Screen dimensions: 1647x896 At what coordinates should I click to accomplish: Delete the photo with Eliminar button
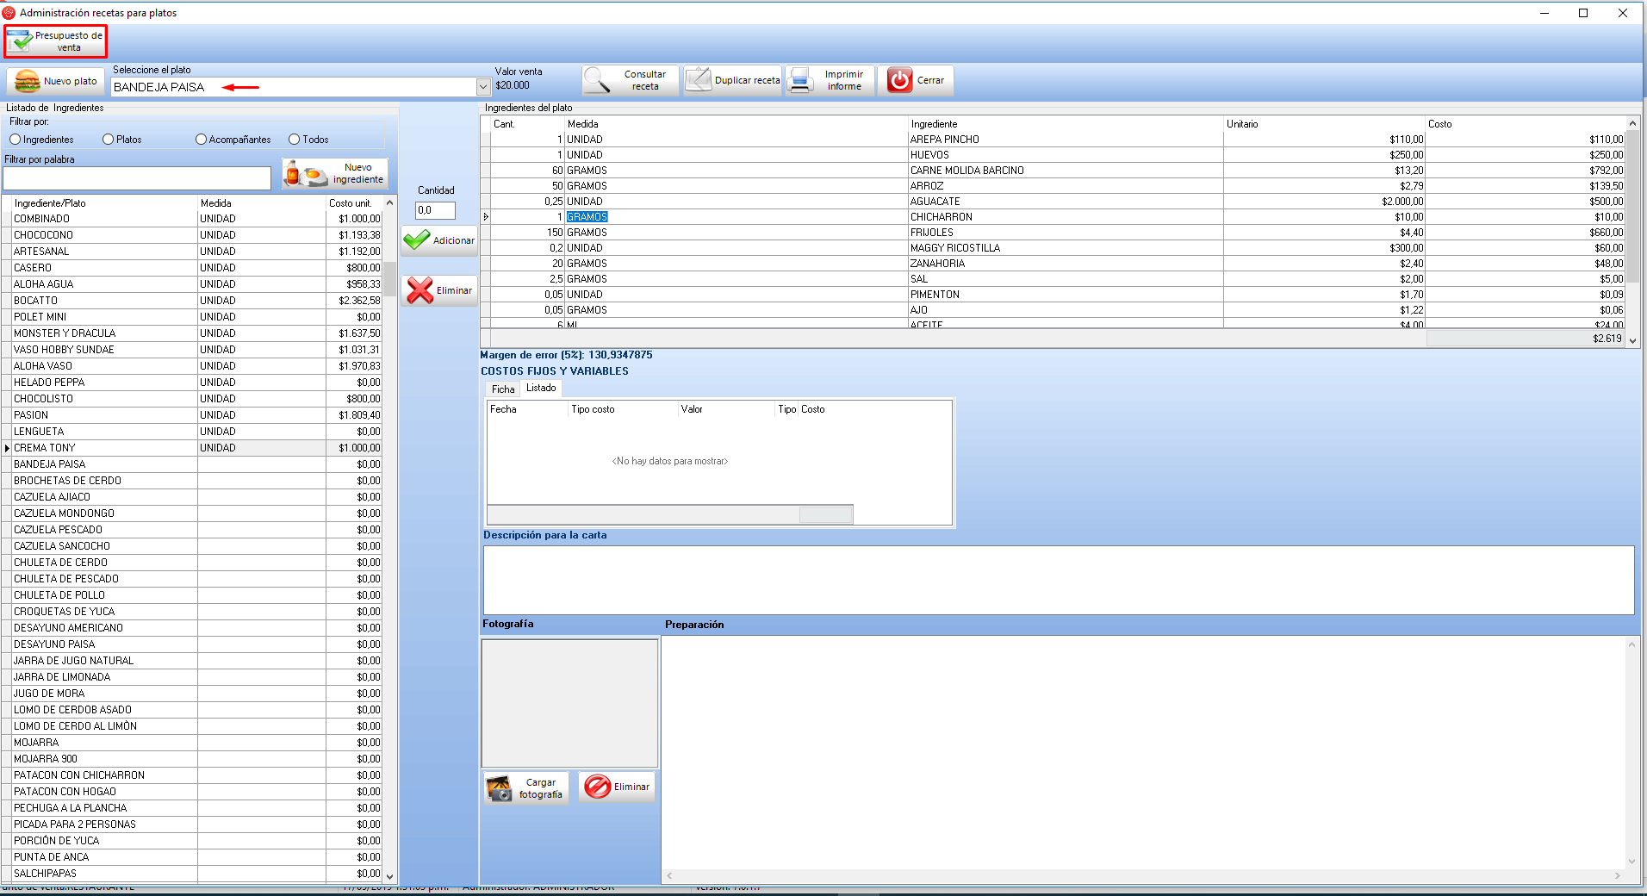[x=617, y=787]
